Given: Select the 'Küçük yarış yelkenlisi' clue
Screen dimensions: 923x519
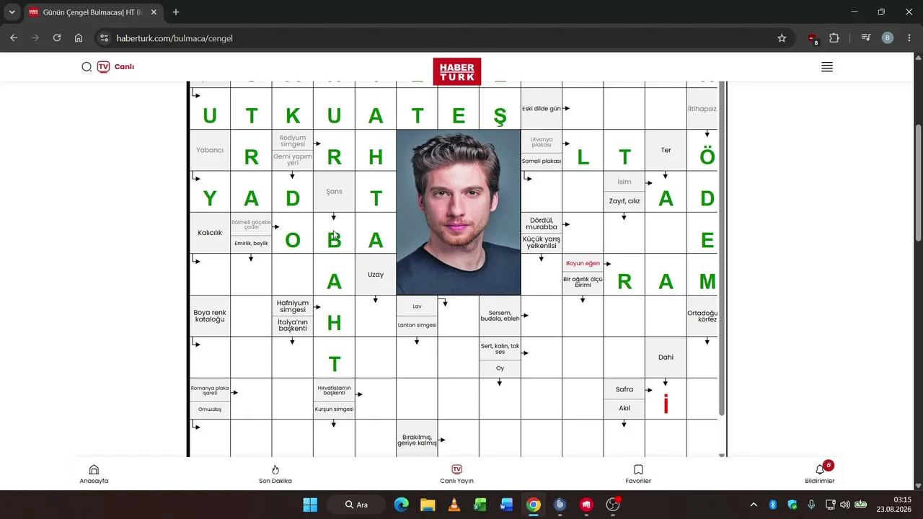Looking at the screenshot, I should pyautogui.click(x=542, y=243).
